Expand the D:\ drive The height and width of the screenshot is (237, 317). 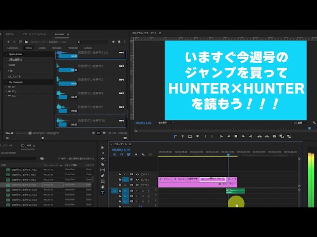click(6, 91)
